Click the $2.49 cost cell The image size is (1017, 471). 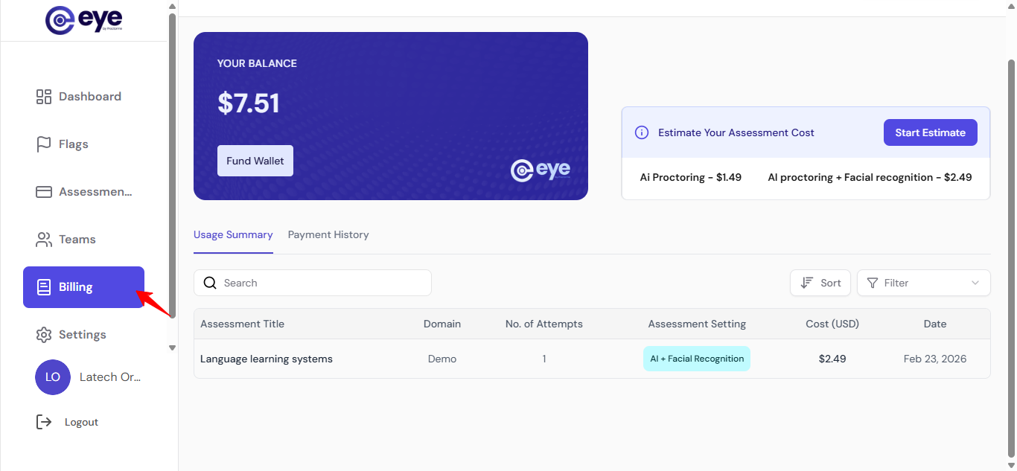point(832,359)
